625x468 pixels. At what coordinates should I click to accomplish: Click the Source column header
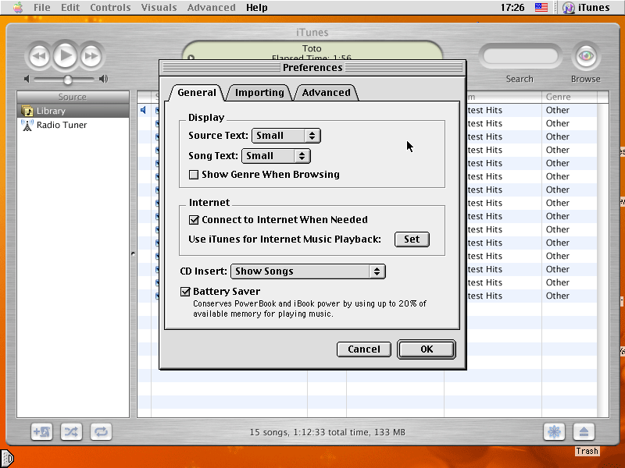[x=73, y=97]
